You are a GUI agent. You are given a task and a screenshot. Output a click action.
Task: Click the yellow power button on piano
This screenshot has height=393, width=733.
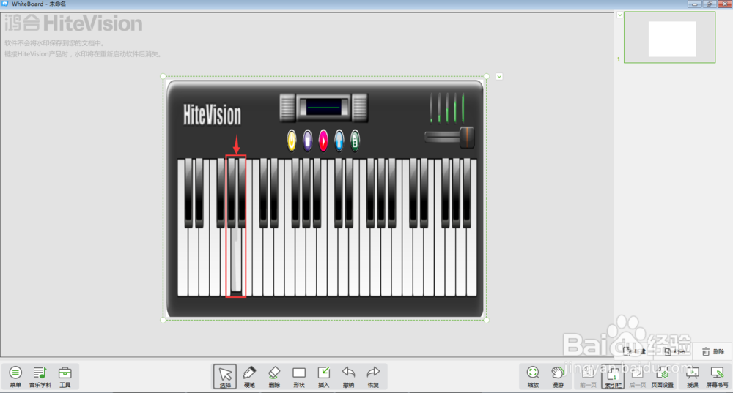pos(292,140)
